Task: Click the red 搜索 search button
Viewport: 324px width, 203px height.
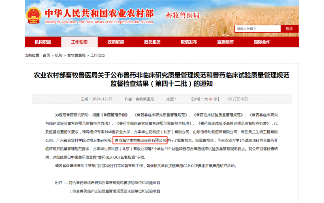Action: point(290,28)
